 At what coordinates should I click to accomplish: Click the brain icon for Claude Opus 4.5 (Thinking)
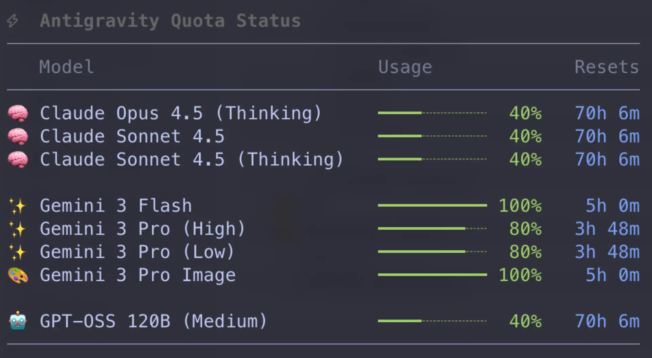click(18, 113)
